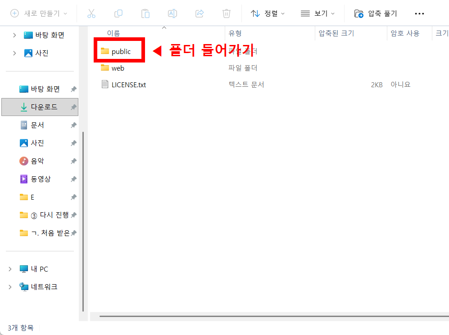449x335 pixels.
Task: Expand the 내 PC tree node
Action: [x=10, y=269]
